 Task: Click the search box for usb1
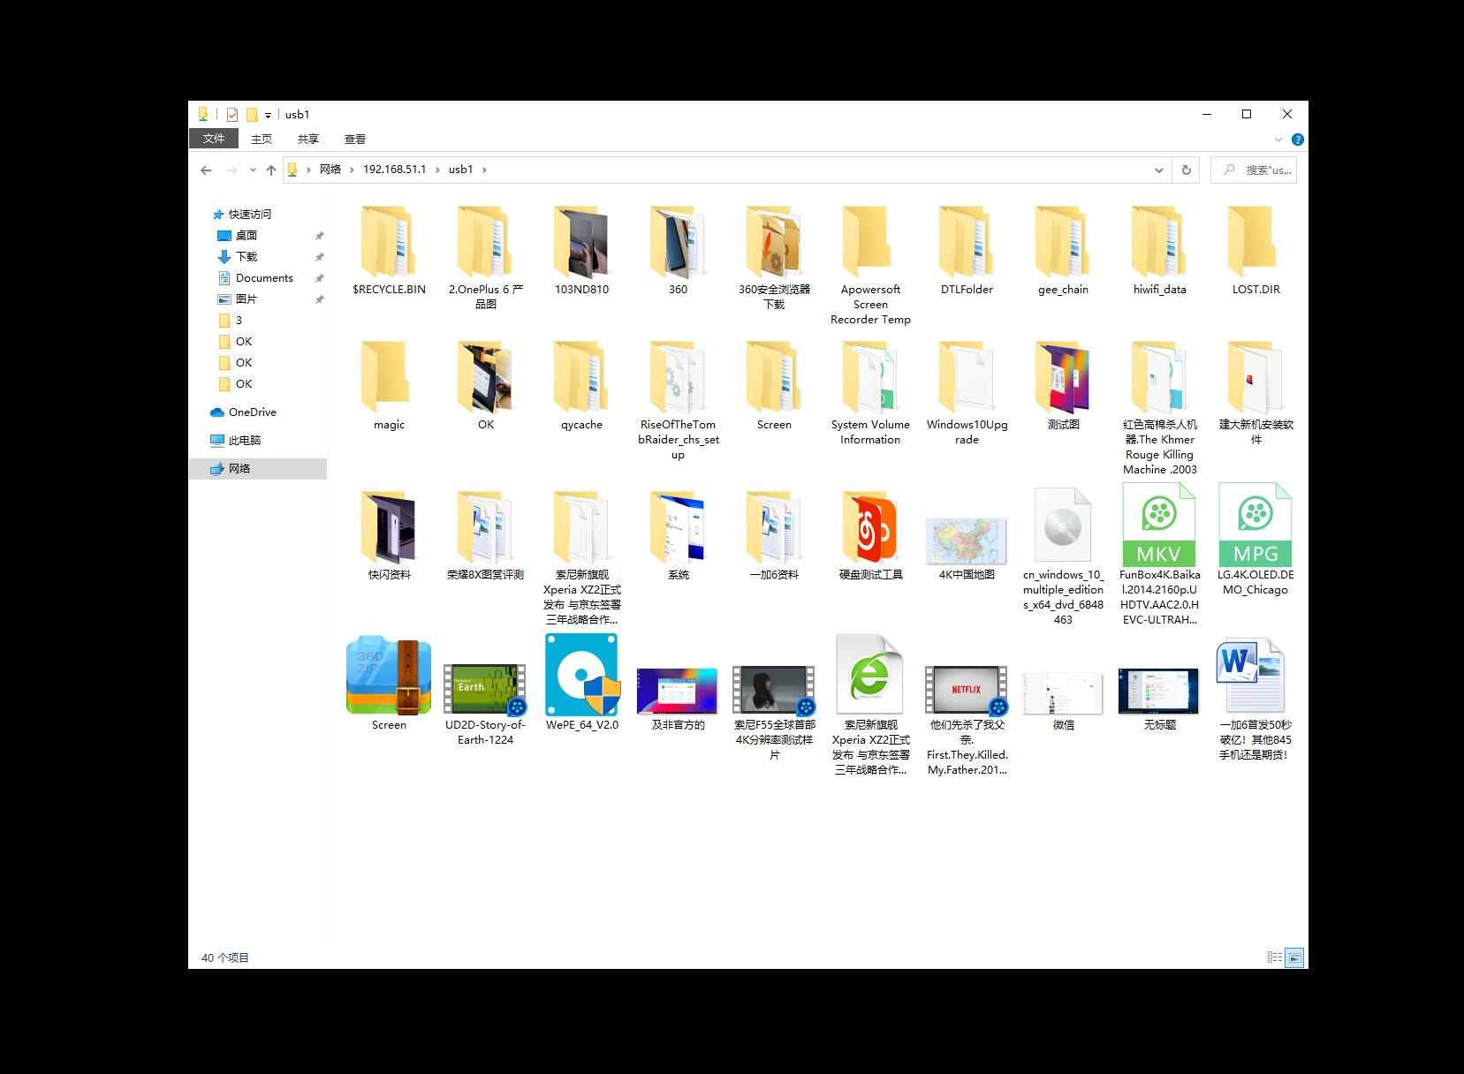(1254, 170)
